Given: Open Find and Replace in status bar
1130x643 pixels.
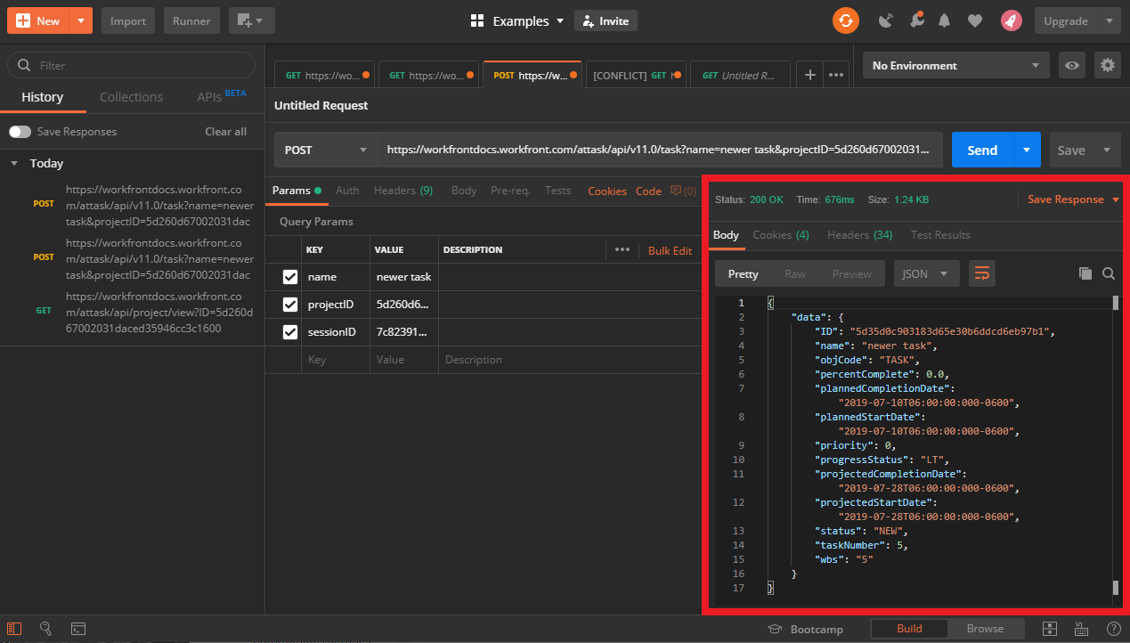Looking at the screenshot, I should tap(46, 629).
